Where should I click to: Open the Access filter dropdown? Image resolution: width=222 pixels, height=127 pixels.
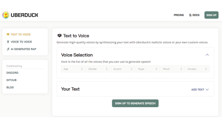pos(197,69)
